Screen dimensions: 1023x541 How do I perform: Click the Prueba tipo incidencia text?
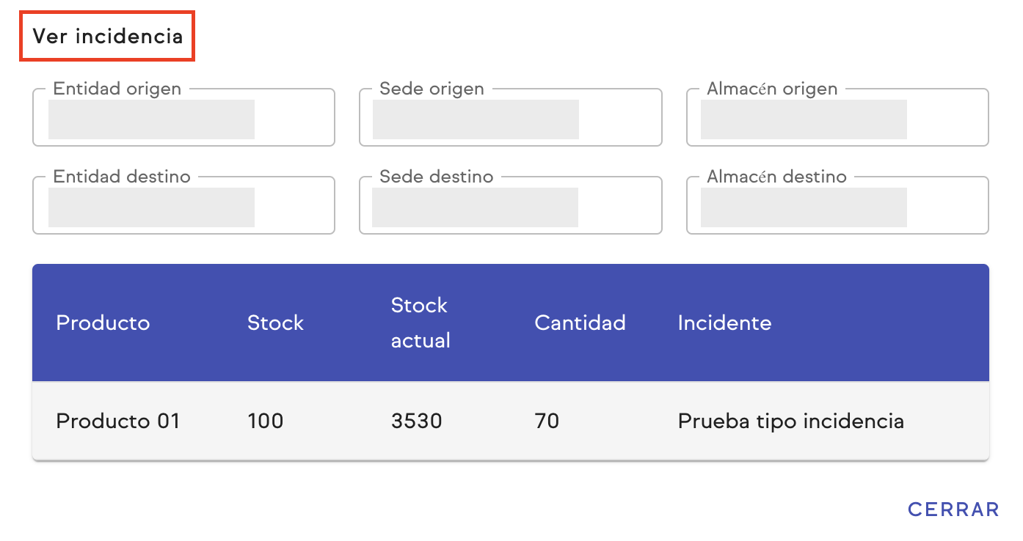tap(791, 421)
